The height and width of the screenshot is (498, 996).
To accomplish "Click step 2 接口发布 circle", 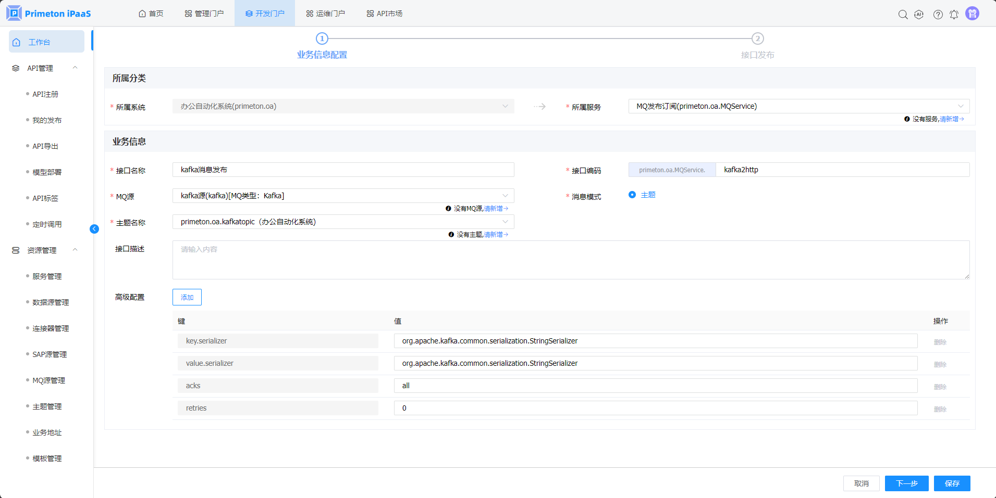I will coord(757,39).
